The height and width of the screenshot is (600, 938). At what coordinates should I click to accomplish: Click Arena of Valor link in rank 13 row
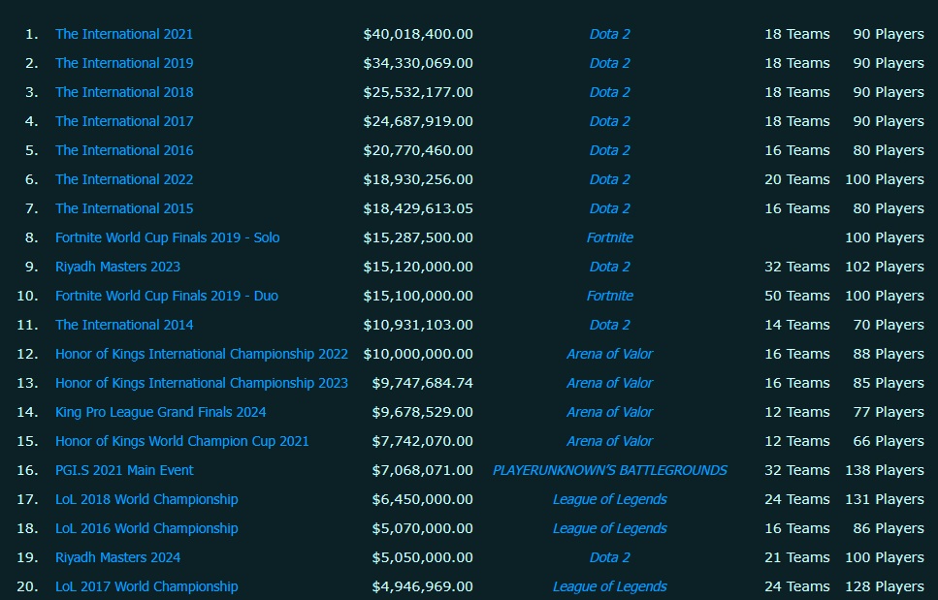(609, 383)
